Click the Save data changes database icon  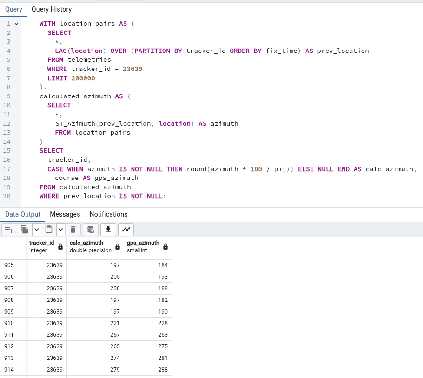(x=90, y=230)
